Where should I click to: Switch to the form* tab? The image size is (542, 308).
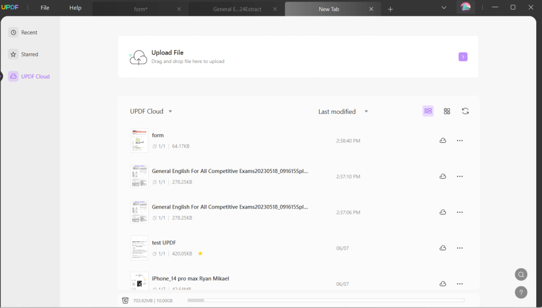(x=141, y=9)
